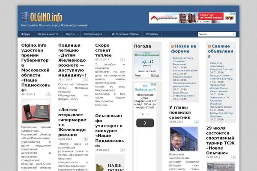The image size is (257, 171).
Task: Open the Свежие объявления heading link
Action: [221, 51]
